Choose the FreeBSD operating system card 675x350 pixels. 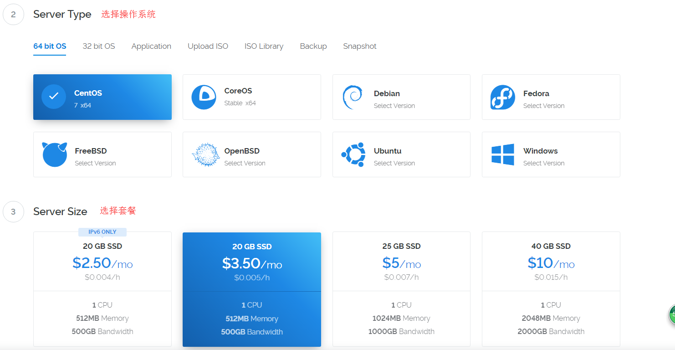click(102, 154)
